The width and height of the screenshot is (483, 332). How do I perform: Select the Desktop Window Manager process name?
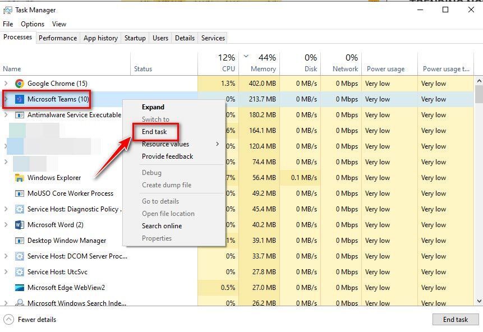[67, 241]
